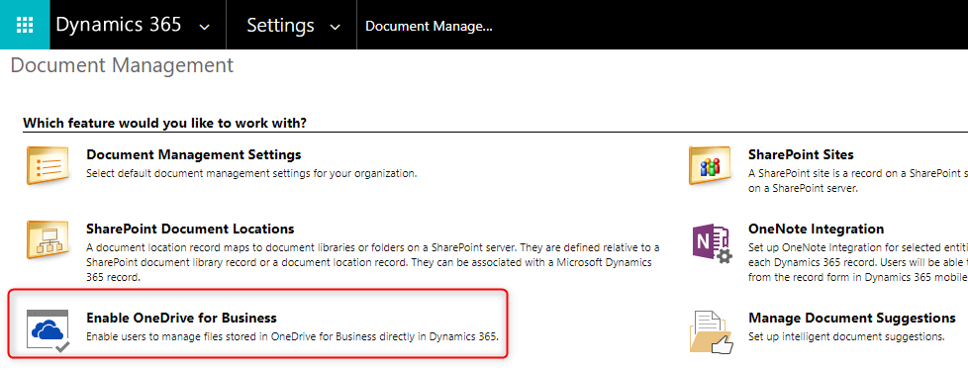
Task: Click the 'Select default document management settings' description
Action: (x=251, y=173)
